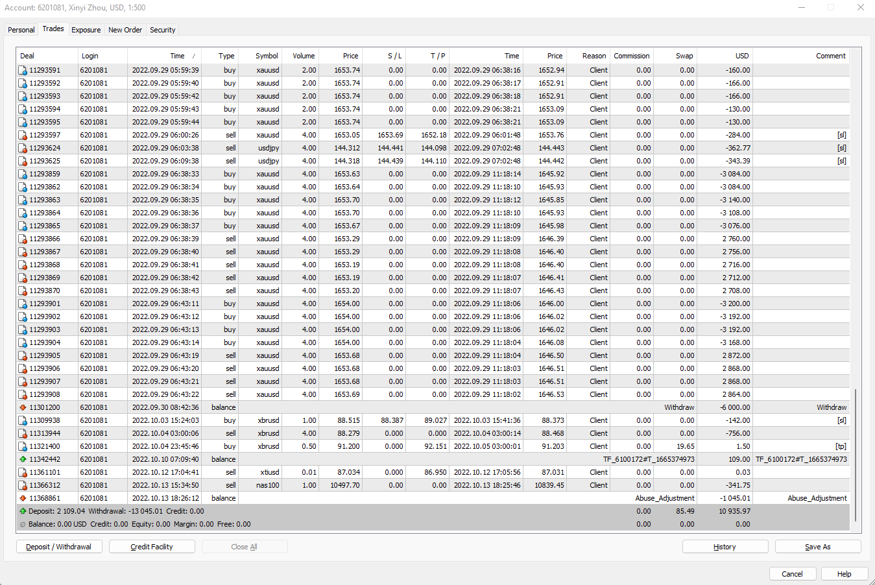Sort by the Reason column header

pos(588,56)
